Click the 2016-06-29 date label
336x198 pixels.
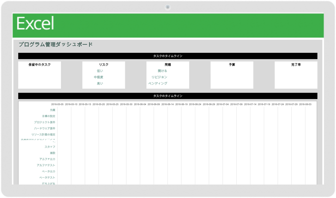click(209, 104)
